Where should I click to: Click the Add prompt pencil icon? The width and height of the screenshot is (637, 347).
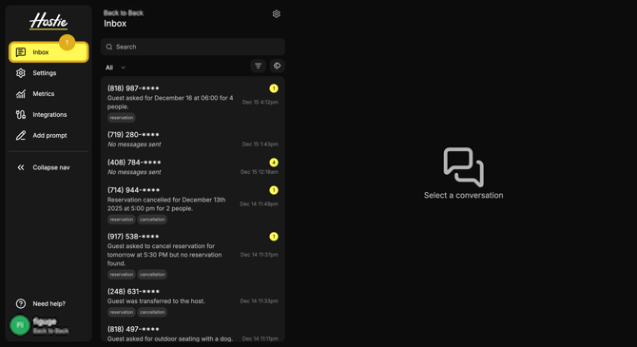21,135
